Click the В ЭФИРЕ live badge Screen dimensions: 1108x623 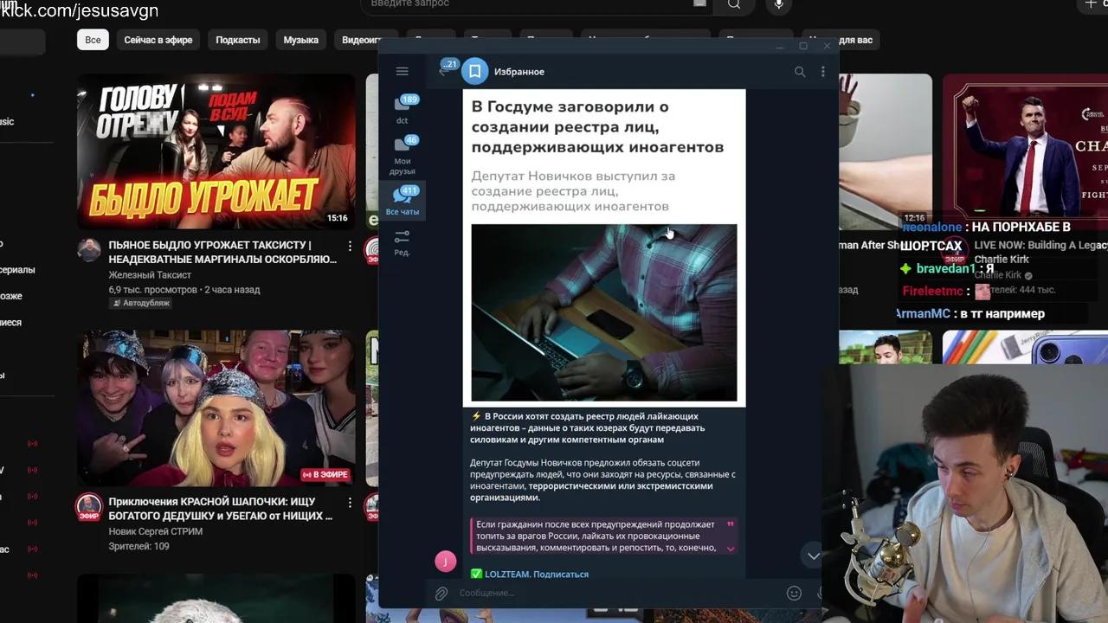point(325,474)
